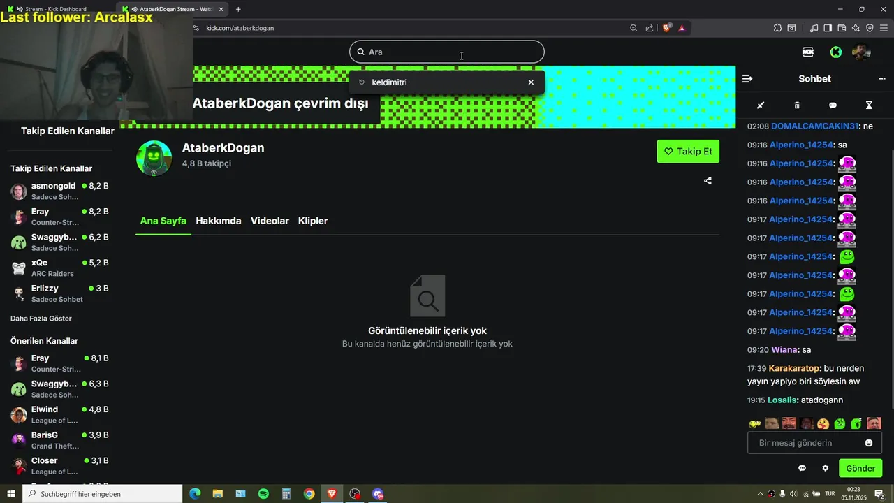Click the share icon below Takip Et

click(x=708, y=181)
